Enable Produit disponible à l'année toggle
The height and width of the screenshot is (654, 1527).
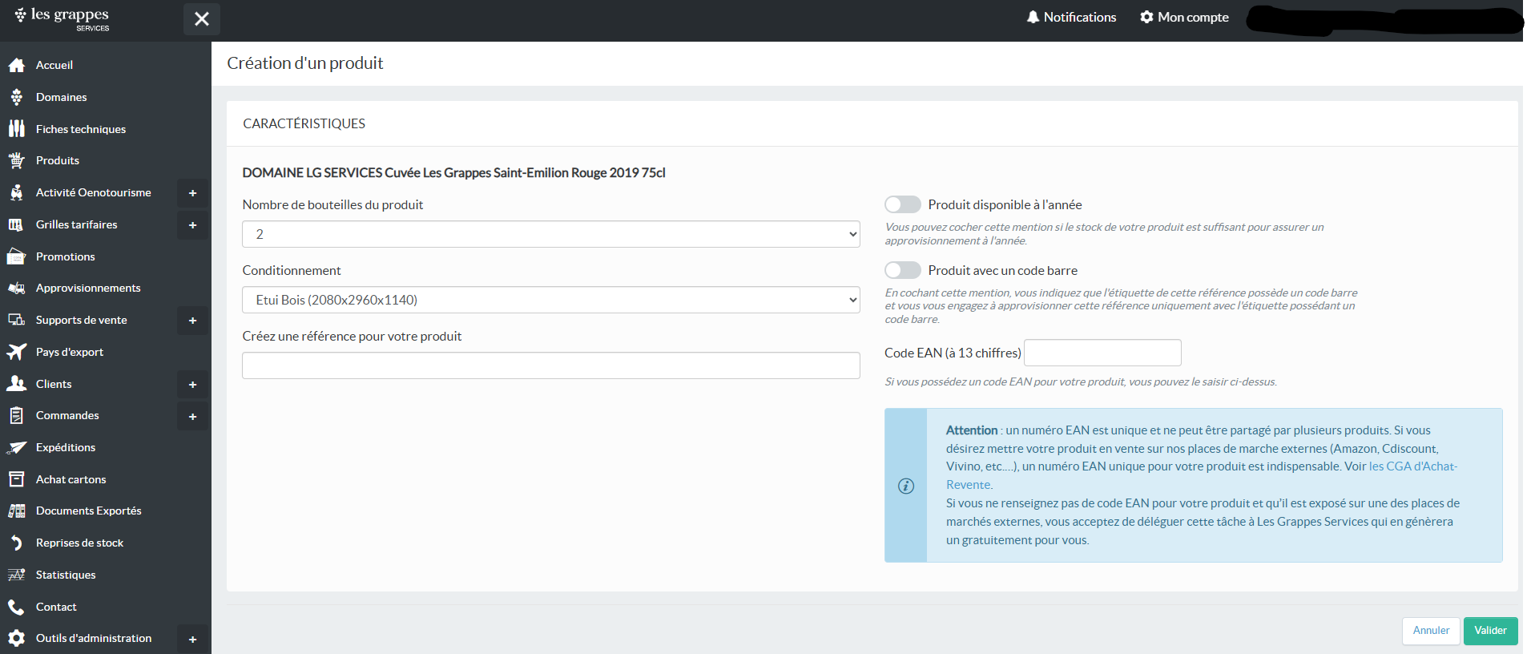902,204
